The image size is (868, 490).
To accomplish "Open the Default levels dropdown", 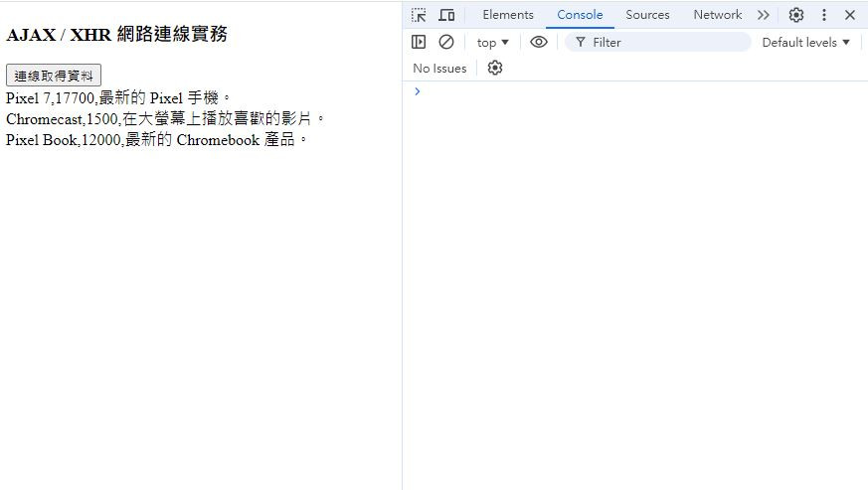I will (805, 42).
